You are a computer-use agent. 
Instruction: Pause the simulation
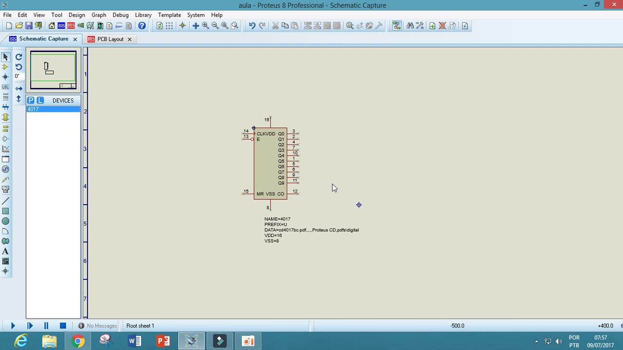46,326
